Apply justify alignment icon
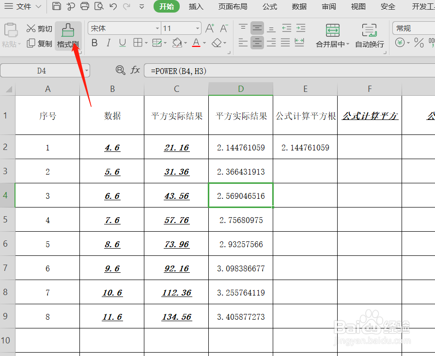The height and width of the screenshot is (356, 435). click(285, 43)
